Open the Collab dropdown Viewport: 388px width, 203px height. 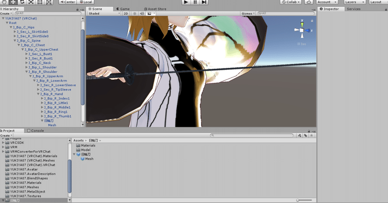291,2
